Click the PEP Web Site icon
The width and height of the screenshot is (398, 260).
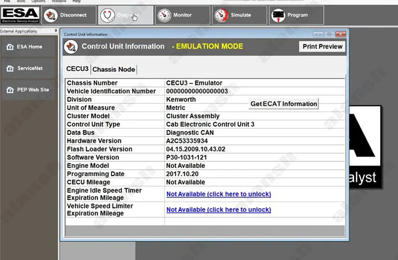click(x=10, y=90)
